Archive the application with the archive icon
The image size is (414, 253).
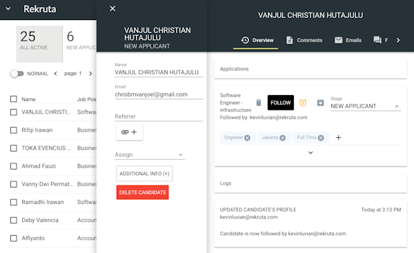coord(320,103)
